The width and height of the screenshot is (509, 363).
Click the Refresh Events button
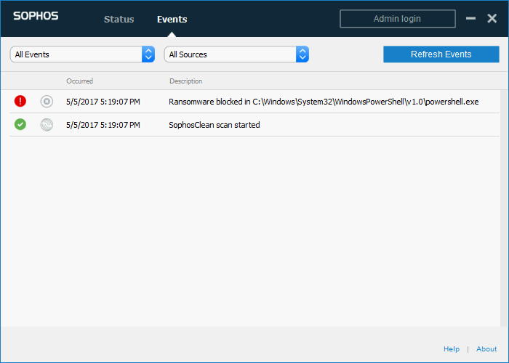[x=441, y=54]
